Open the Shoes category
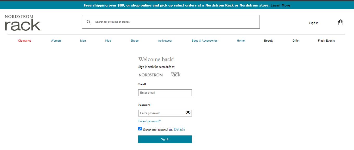Screen dimensions: 354x150 tap(134, 41)
